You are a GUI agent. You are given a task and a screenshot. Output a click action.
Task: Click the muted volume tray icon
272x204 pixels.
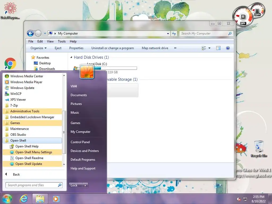[239, 199]
